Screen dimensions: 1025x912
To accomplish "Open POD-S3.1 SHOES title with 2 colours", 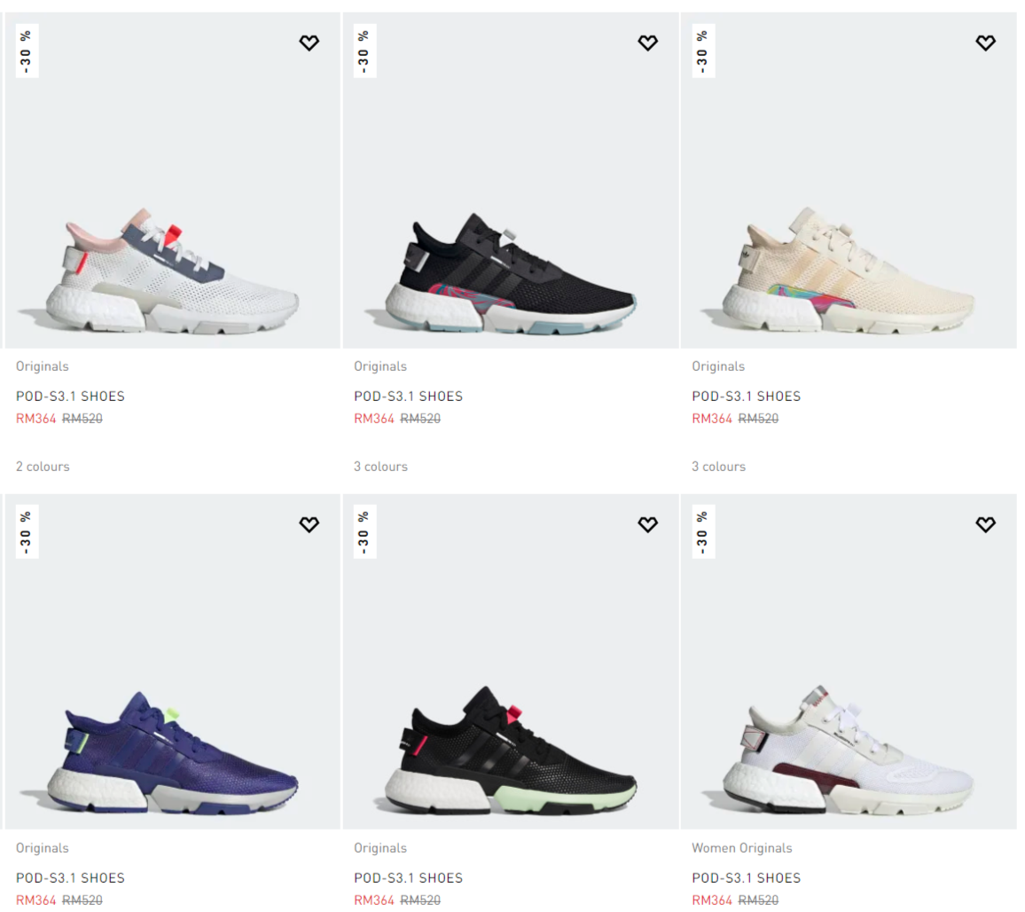I will coord(71,397).
